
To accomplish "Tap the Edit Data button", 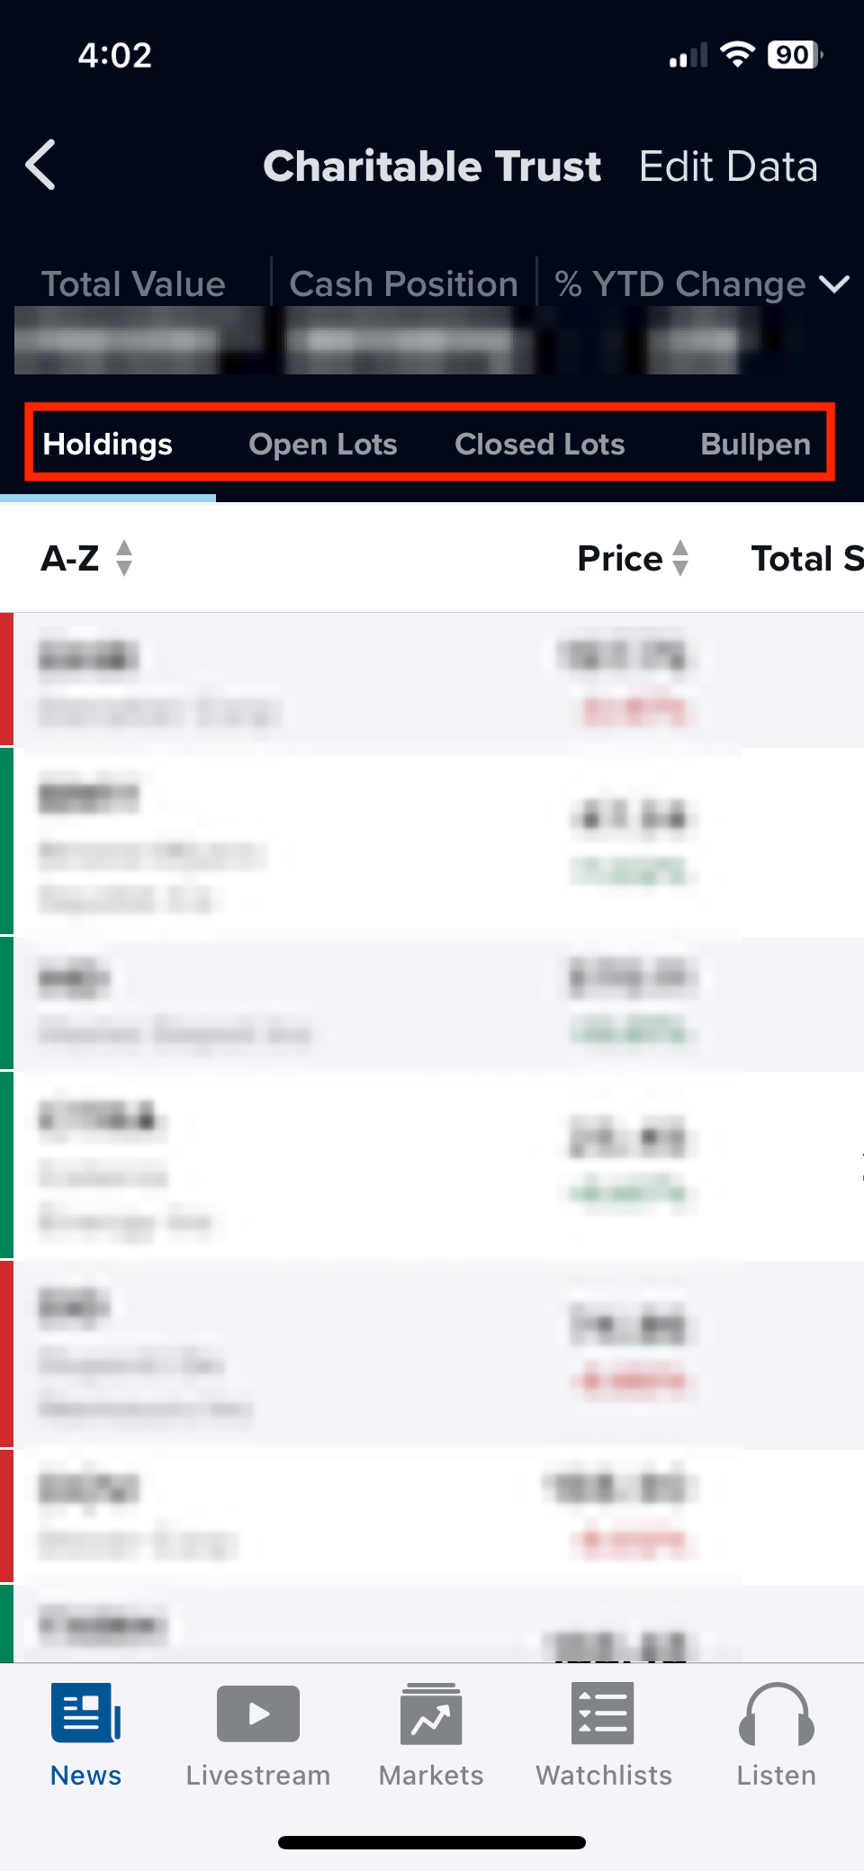I will pyautogui.click(x=728, y=166).
